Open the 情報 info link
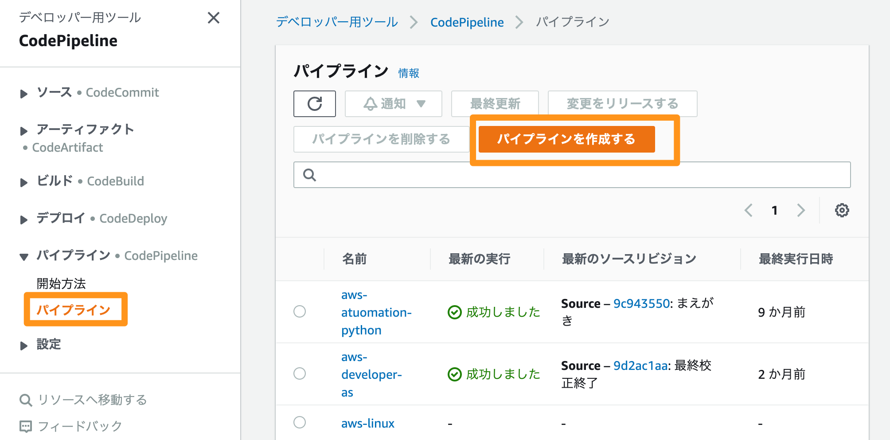 (409, 73)
